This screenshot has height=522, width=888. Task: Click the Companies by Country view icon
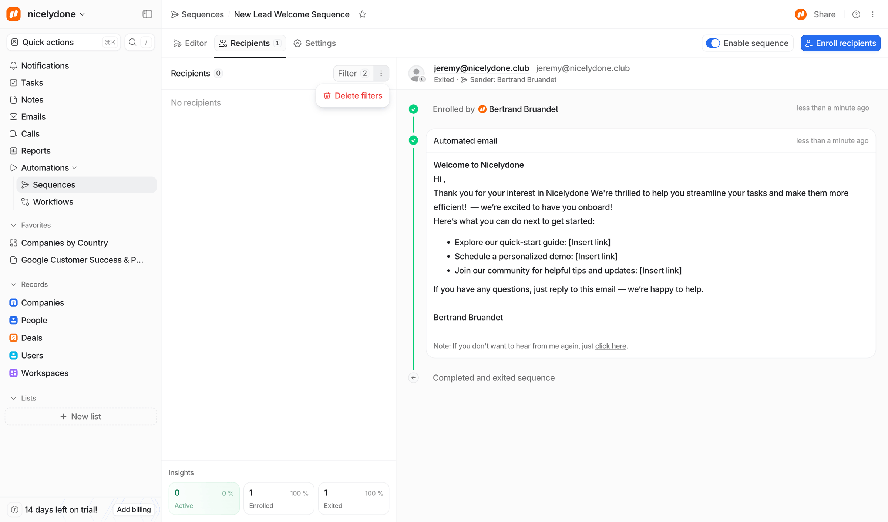14,243
